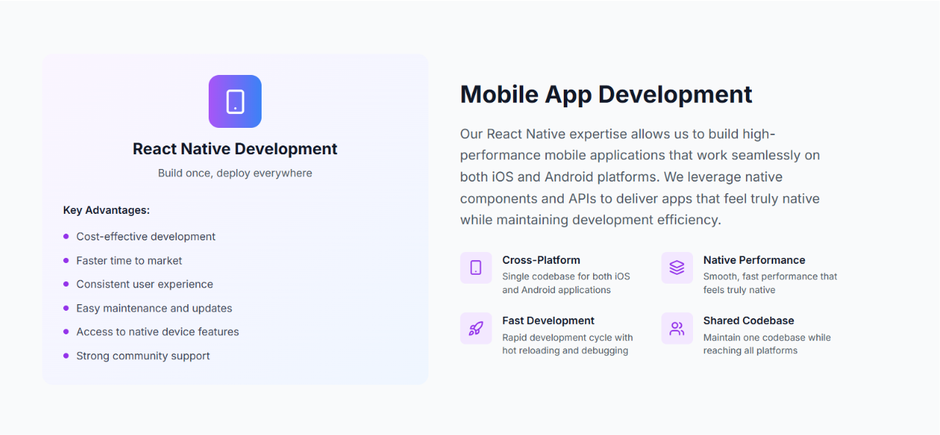Click the Cross-Platform feature title

(x=542, y=260)
